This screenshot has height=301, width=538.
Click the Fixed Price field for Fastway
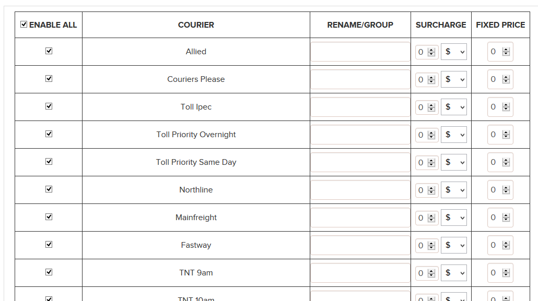495,245
